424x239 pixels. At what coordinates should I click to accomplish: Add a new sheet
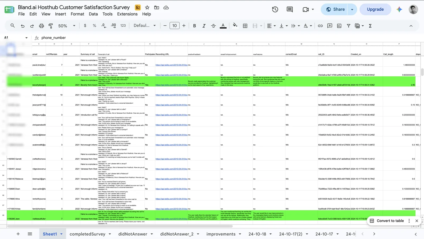(18, 234)
